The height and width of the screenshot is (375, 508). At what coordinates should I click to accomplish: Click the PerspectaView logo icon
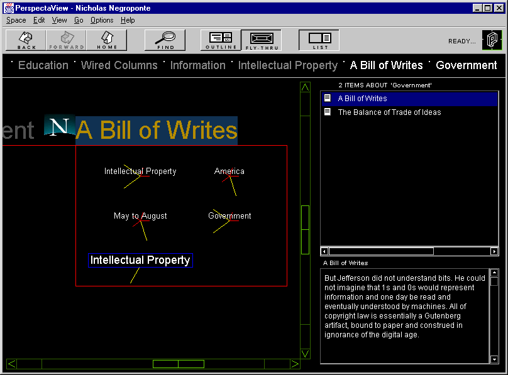492,40
